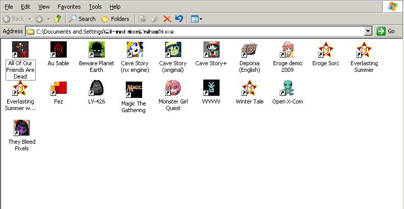Click the Cave Story+ name label
The height and width of the screenshot is (209, 404).
pyautogui.click(x=211, y=63)
